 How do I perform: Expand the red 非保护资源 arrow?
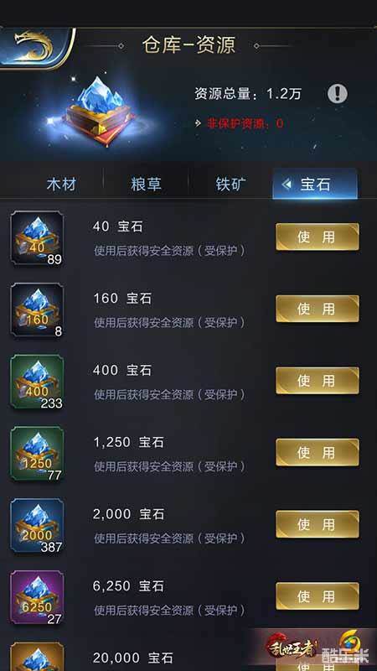(x=198, y=123)
